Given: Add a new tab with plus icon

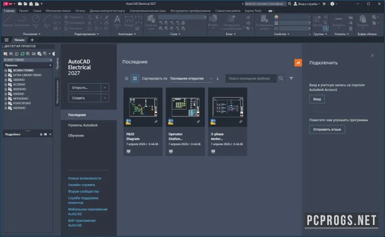Looking at the screenshot, I should pyautogui.click(x=32, y=40).
